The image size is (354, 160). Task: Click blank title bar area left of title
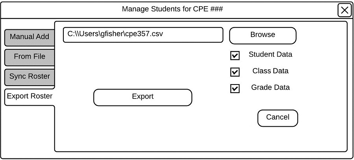pyautogui.click(x=59, y=9)
